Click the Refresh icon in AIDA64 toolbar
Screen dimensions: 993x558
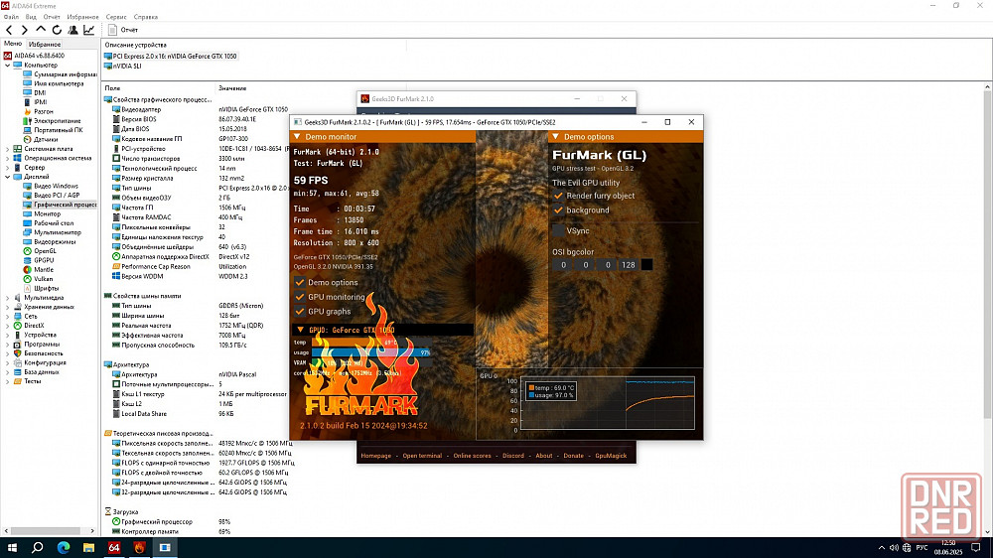click(x=57, y=30)
